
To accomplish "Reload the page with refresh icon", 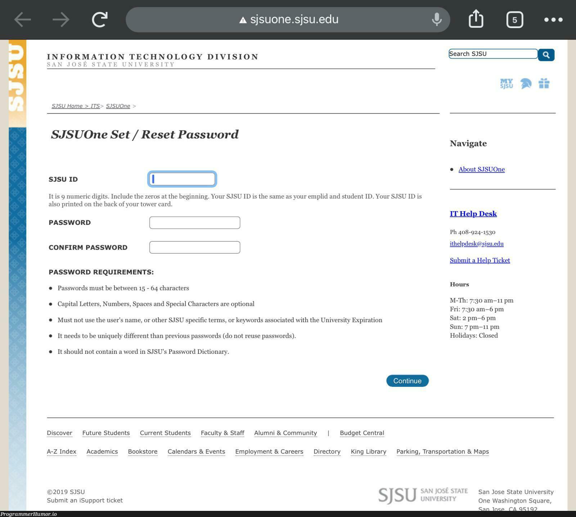I will coord(100,19).
